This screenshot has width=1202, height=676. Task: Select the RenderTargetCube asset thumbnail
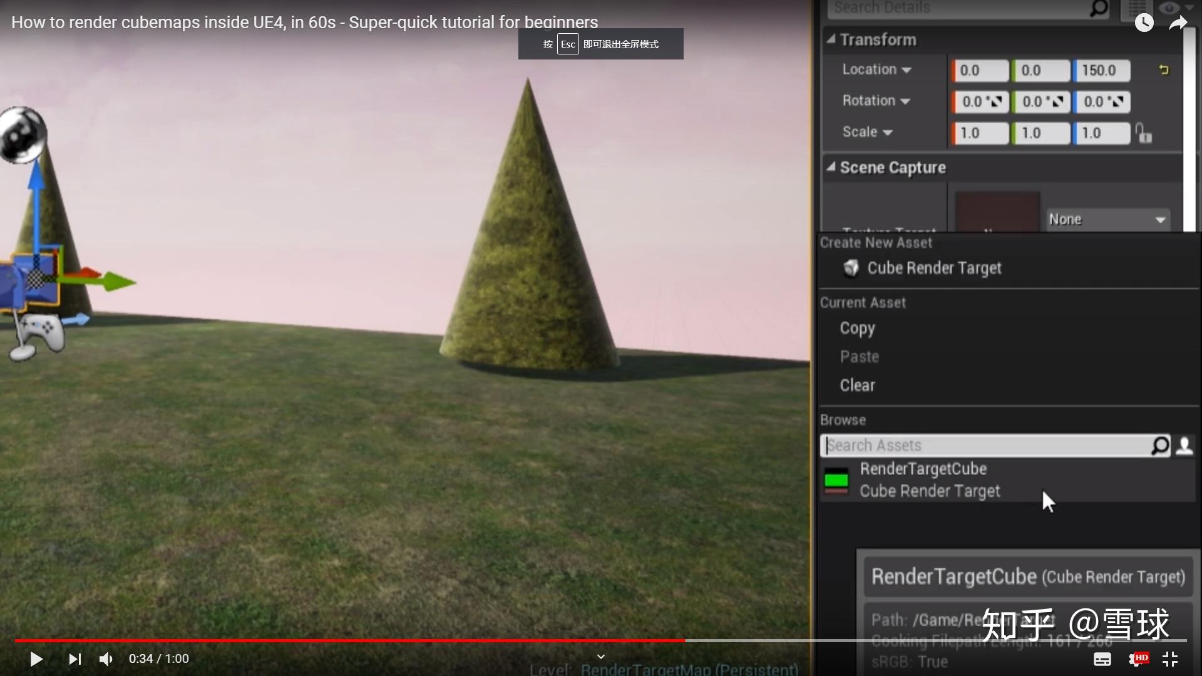[836, 480]
